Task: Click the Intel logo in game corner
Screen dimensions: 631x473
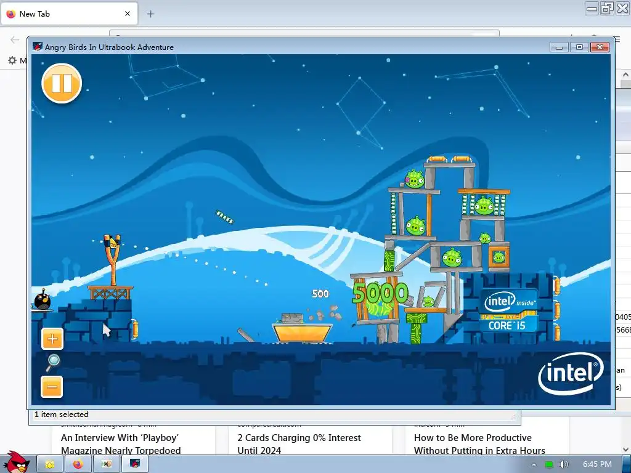Action: tap(571, 373)
